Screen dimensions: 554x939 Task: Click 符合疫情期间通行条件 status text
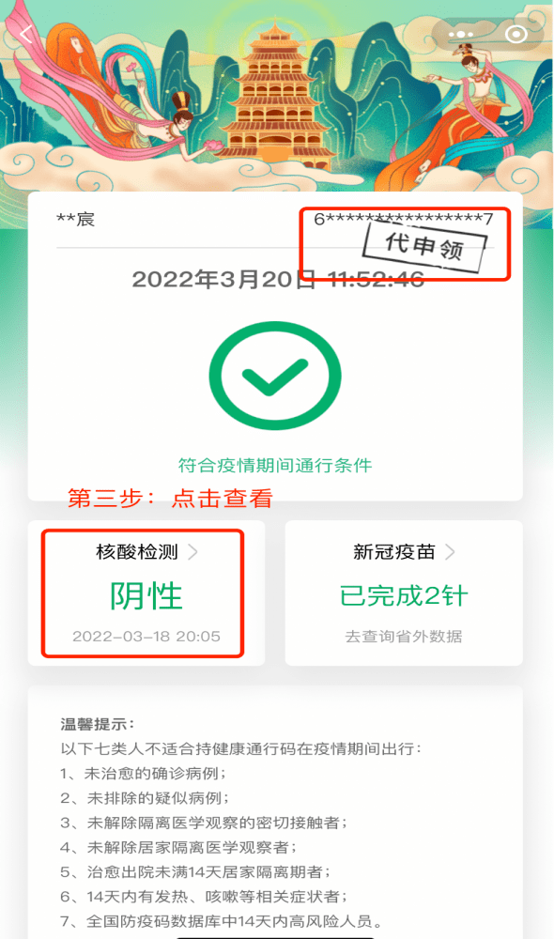(275, 466)
